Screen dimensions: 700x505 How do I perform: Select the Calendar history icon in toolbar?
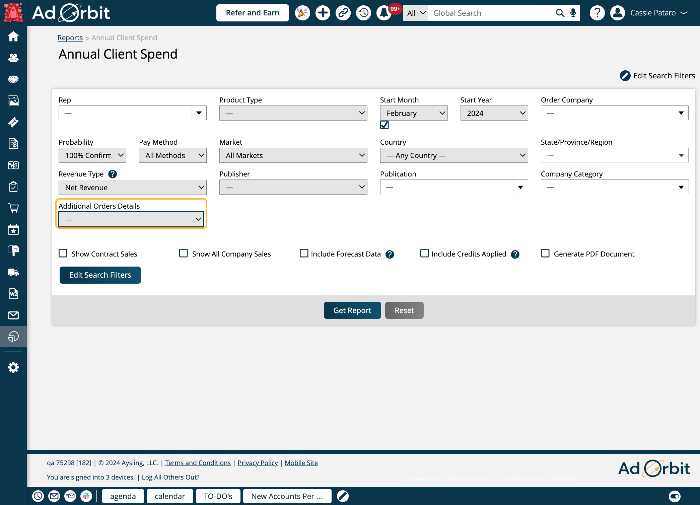[364, 13]
